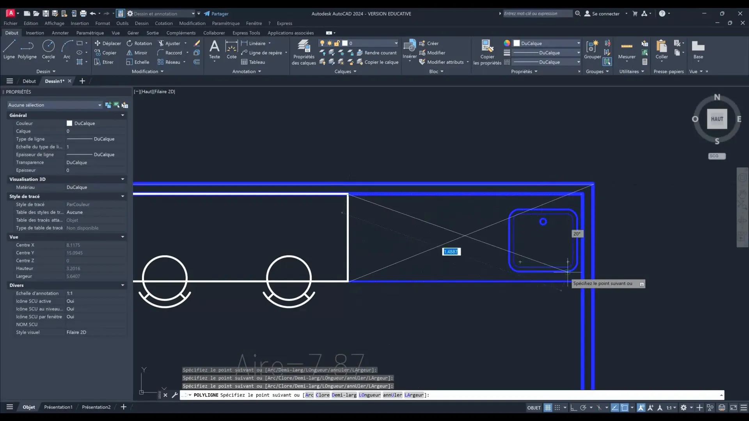Click Copier le calque button

378,62
